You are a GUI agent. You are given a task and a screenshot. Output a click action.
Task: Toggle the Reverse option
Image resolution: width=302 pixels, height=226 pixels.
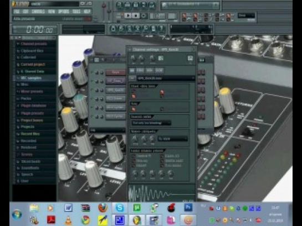(134, 165)
